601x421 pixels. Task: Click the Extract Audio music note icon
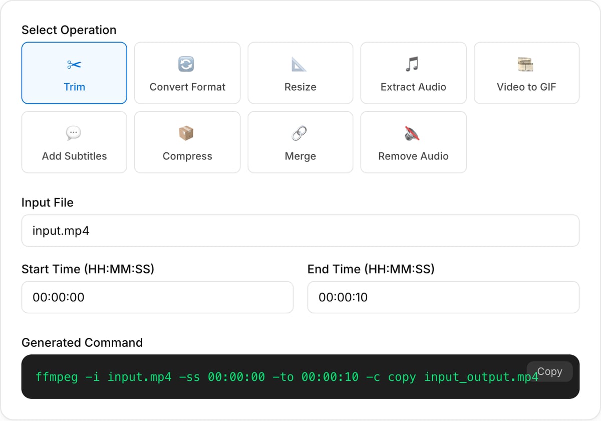pyautogui.click(x=412, y=64)
